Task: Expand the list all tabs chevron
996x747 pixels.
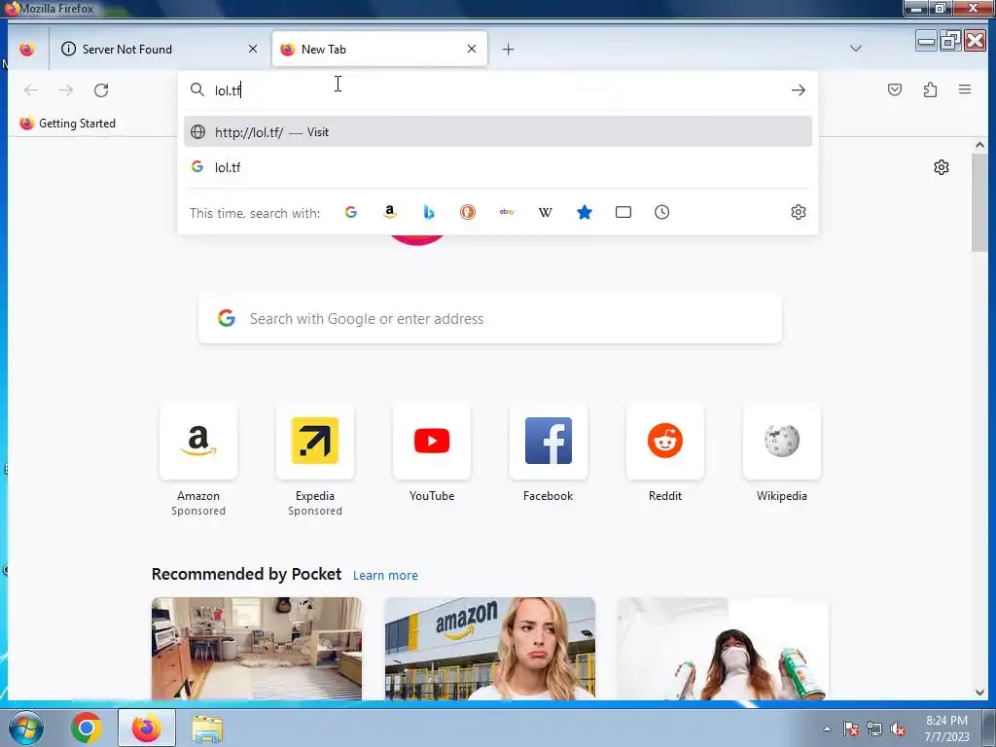Action: (x=856, y=49)
